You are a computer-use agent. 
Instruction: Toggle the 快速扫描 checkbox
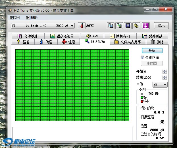(142, 57)
